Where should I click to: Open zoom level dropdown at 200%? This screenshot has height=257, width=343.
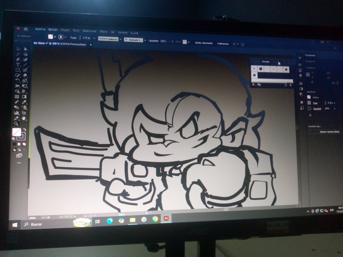(x=43, y=218)
